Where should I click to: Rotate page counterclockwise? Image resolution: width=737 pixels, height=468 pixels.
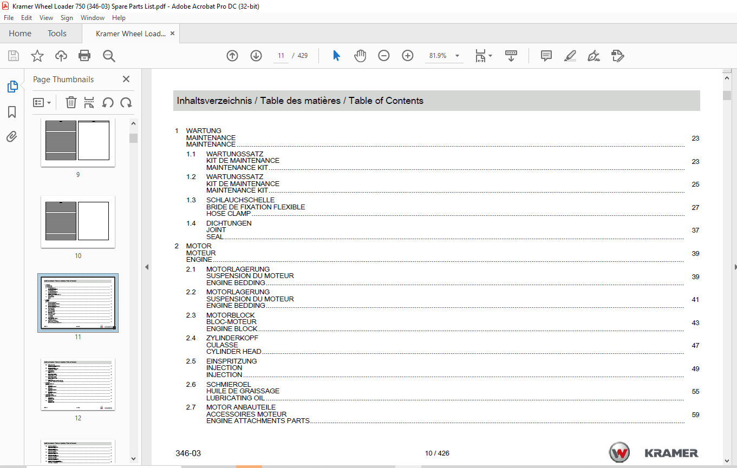108,102
